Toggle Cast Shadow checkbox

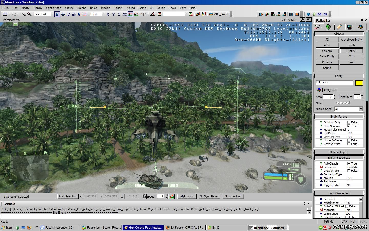tap(349, 126)
